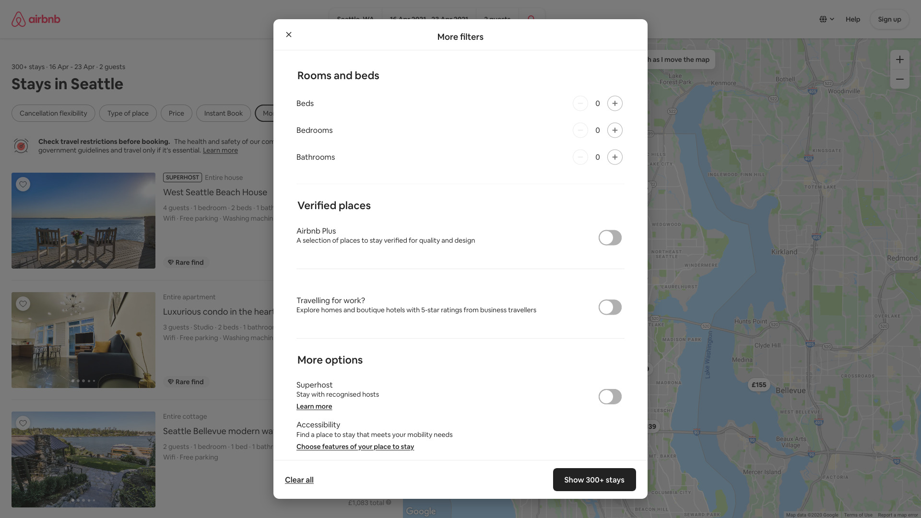Turn on Travelling for work toggle

(x=610, y=307)
